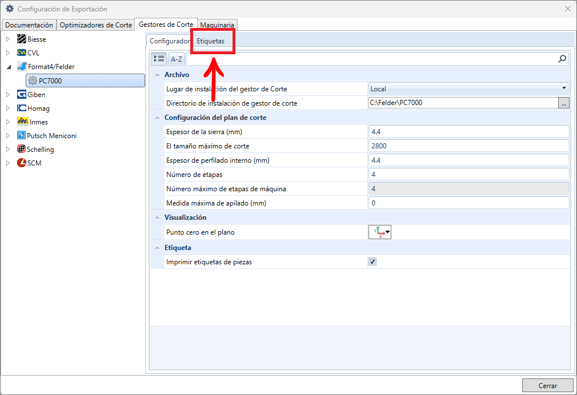Image resolution: width=577 pixels, height=395 pixels.
Task: Click the CVL logo icon
Action: click(x=22, y=53)
